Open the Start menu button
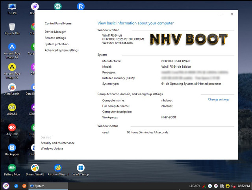The height and width of the screenshot is (190, 252). coord(6,186)
